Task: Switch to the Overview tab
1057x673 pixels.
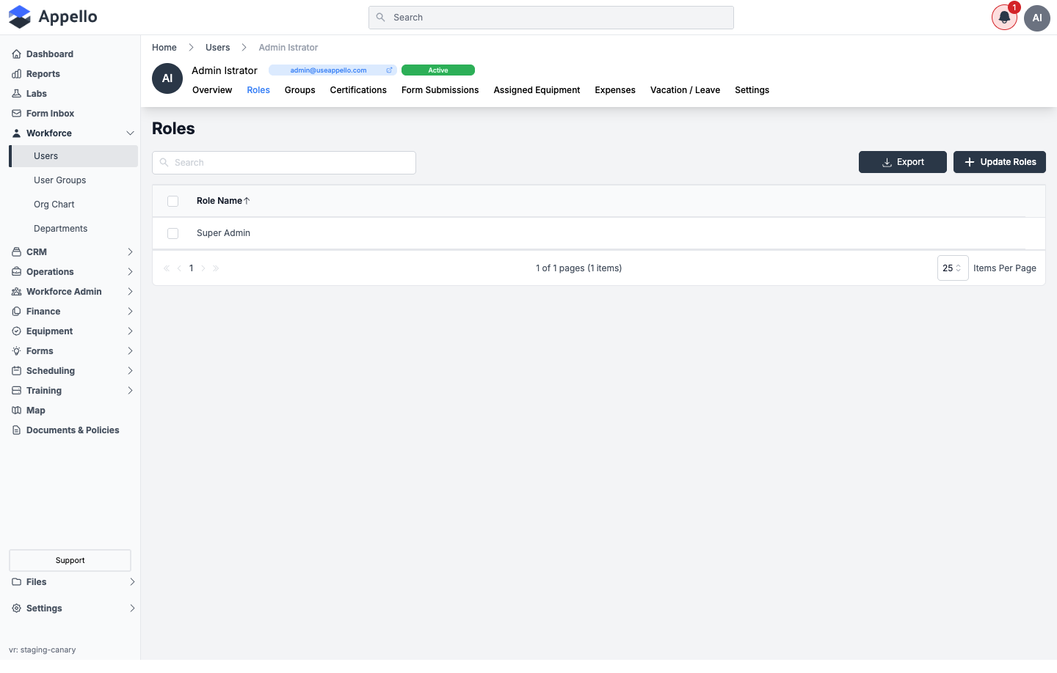Action: pos(212,90)
